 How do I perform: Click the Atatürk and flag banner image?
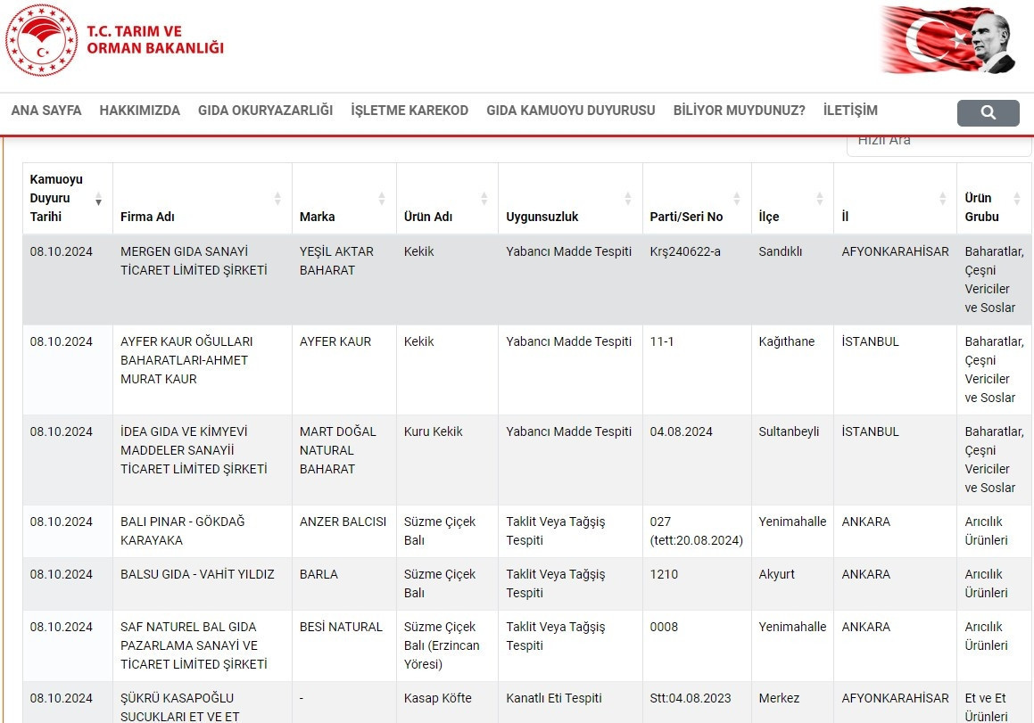click(949, 40)
